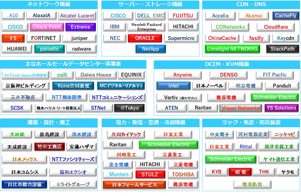Select the ATEN box
The image size is (301, 196).
click(x=171, y=108)
